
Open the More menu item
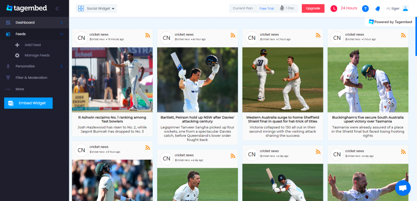pos(35,89)
